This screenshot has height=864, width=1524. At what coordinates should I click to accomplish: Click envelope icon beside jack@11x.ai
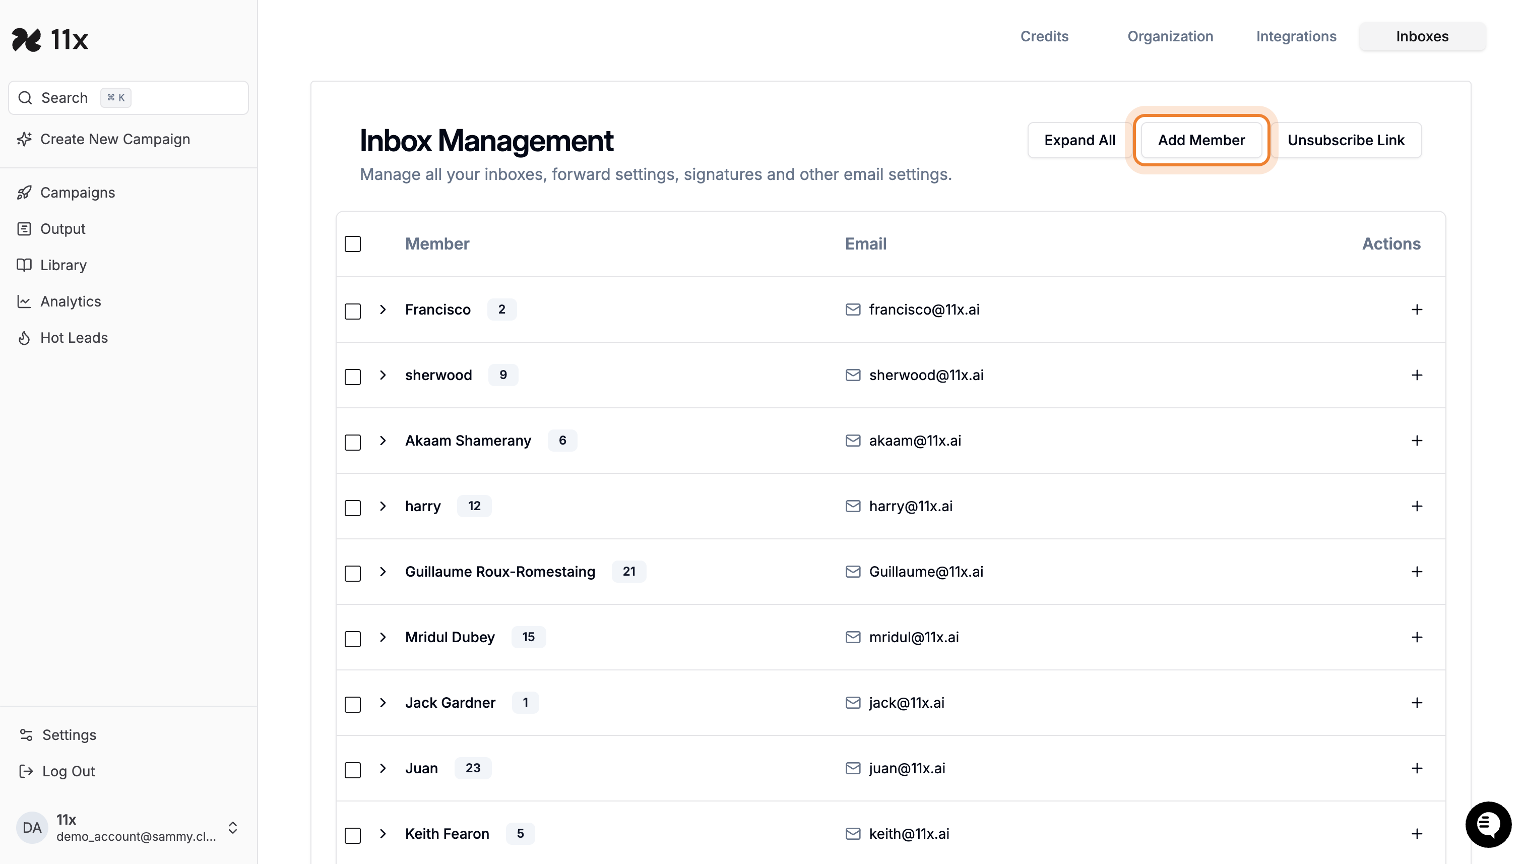pos(853,703)
